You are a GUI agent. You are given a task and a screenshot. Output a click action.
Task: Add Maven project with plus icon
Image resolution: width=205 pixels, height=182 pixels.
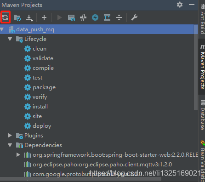point(44,17)
